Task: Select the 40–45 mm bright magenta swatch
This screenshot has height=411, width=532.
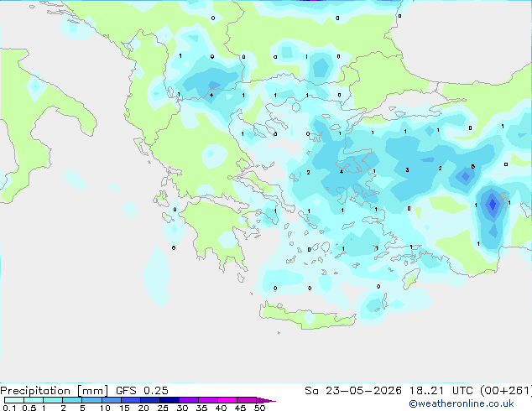Action: (x=227, y=400)
